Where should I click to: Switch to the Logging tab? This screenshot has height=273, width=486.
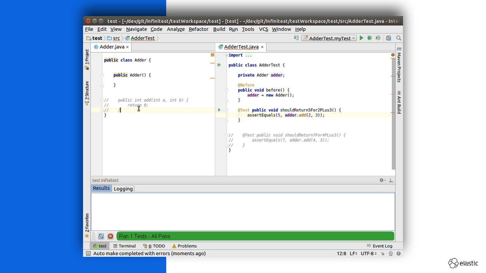tap(123, 189)
